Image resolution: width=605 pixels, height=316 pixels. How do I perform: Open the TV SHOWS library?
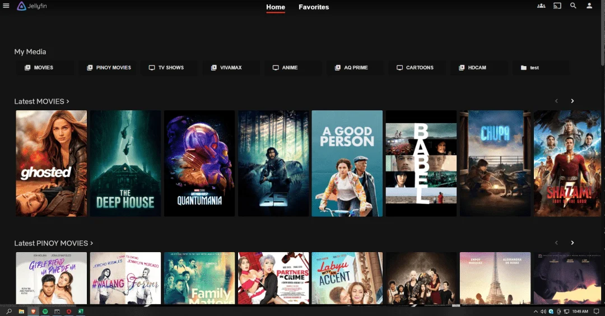168,68
